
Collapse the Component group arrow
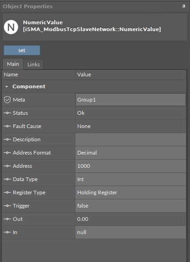(x=6, y=86)
